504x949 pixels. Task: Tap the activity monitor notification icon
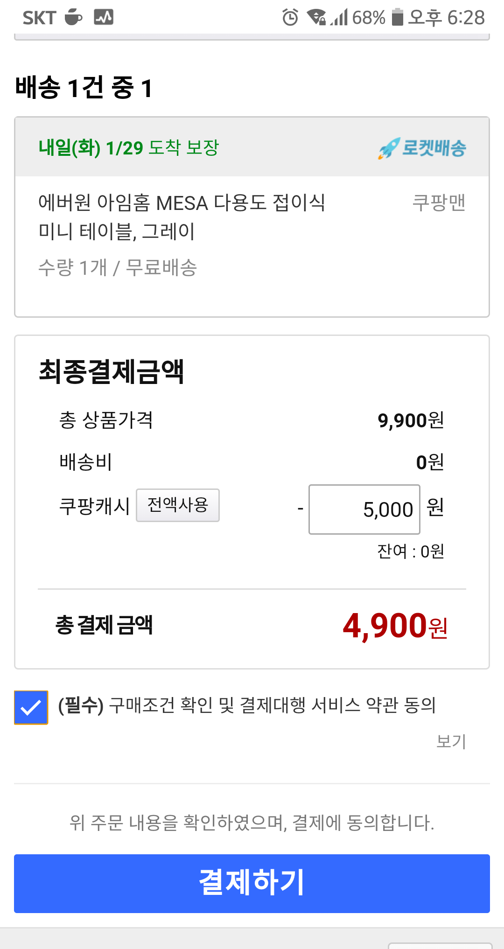tap(104, 17)
